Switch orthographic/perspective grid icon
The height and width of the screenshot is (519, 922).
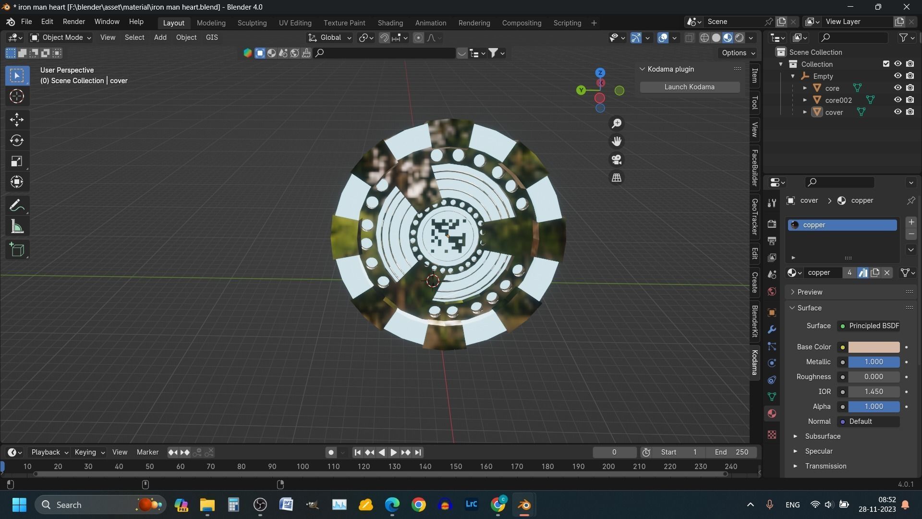[x=617, y=178]
